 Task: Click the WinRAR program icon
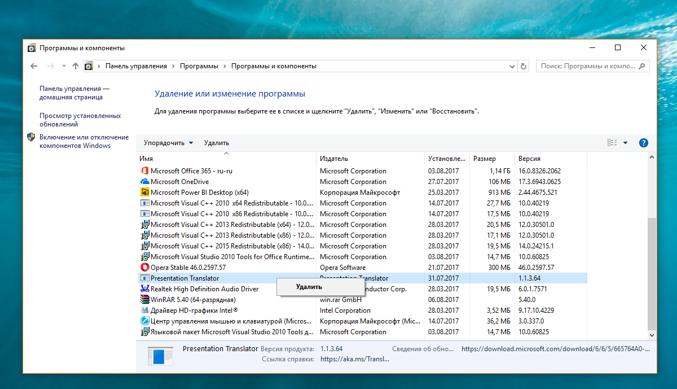pos(144,300)
